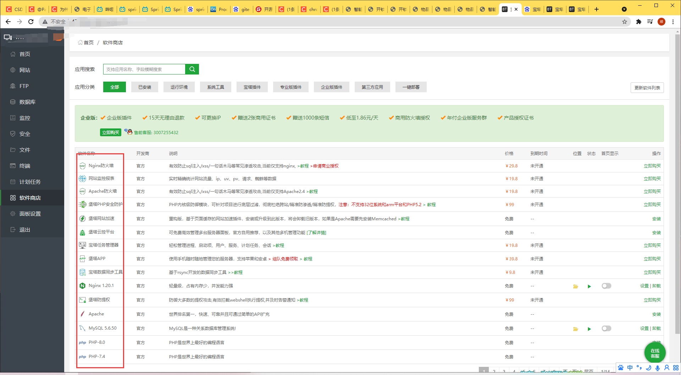681x375 pixels.
Task: Open the folder icon for MySQL 5.6.50
Action: 575,329
